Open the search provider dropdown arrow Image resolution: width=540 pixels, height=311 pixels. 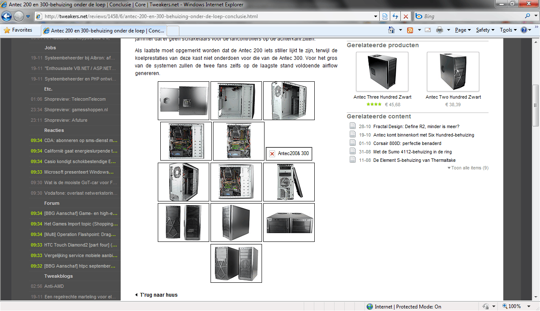pos(536,16)
